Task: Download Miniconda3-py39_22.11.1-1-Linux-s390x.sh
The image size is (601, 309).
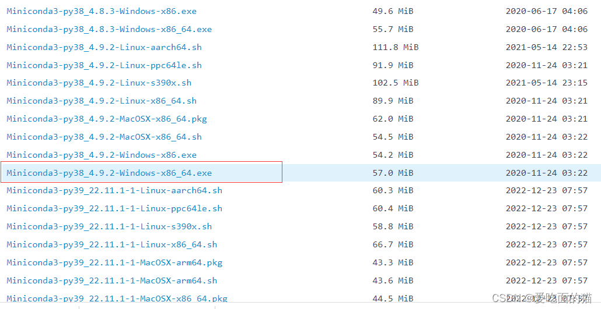Action: pyautogui.click(x=109, y=226)
